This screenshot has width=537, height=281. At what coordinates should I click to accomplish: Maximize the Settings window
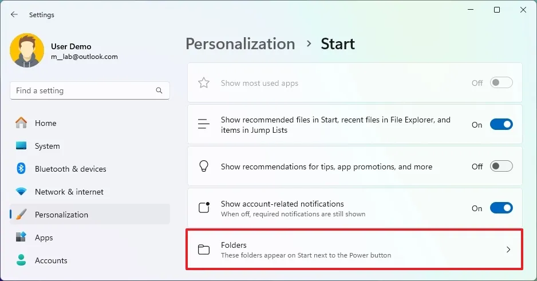click(x=497, y=10)
